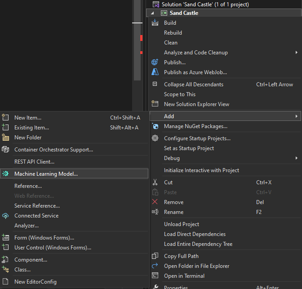Screen dimensions: 302x289
Task: Select Scope to This
Action: [x=225, y=94]
